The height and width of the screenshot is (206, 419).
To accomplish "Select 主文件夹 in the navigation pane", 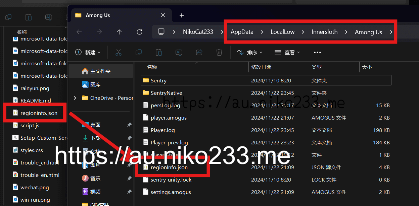I will pos(101,71).
